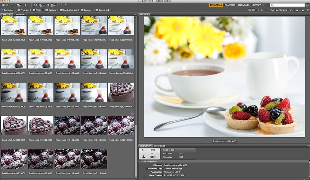Switch to the Metadata workspace
The image size is (310, 180).
(x=244, y=5)
